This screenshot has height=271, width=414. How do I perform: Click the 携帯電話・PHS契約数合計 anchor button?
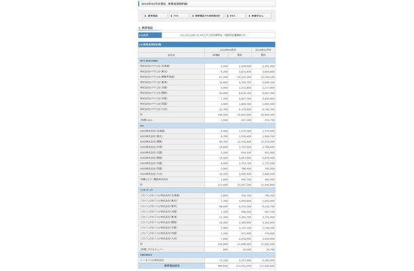(x=207, y=16)
